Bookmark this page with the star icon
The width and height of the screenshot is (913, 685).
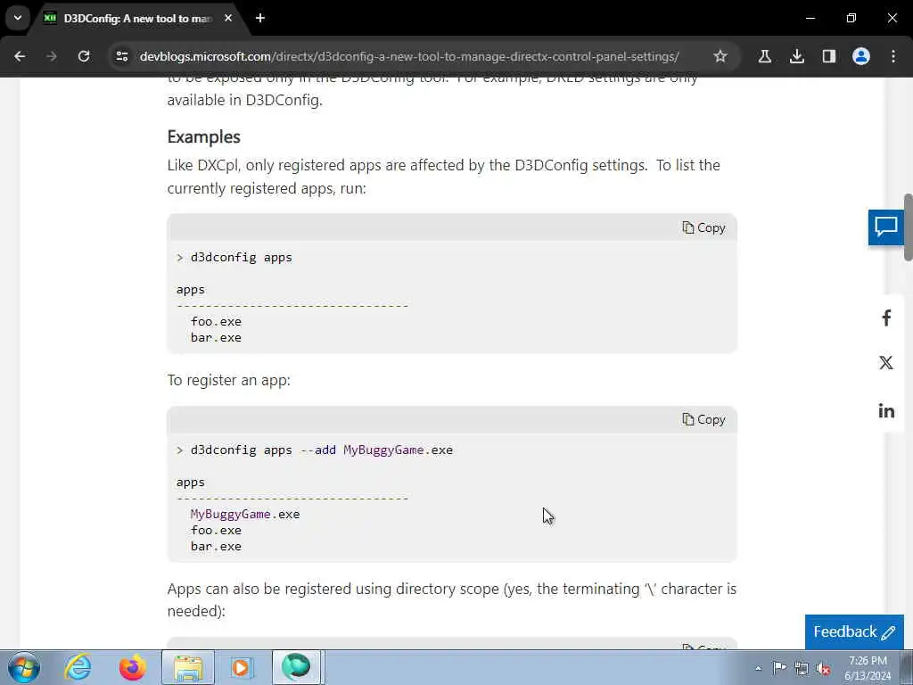(720, 56)
